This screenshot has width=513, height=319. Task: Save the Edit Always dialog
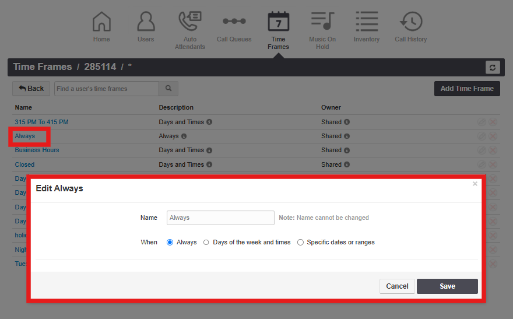(x=447, y=286)
